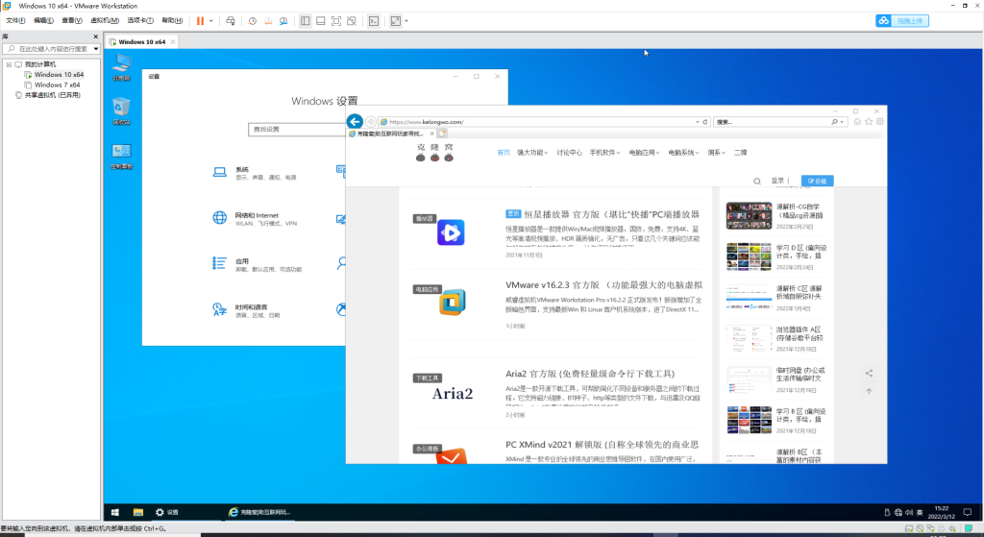
Task: Open the 编辑(E) menu
Action: pyautogui.click(x=43, y=21)
